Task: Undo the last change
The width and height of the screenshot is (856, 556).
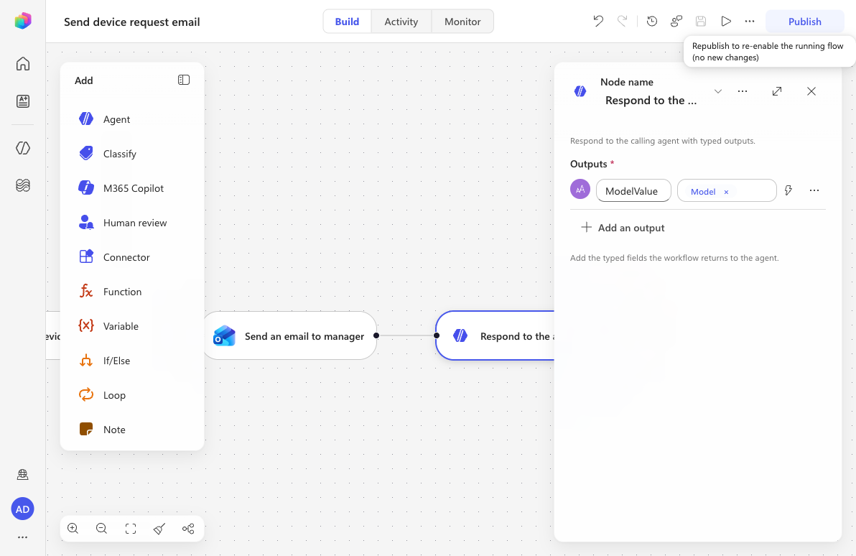Action: 598,22
